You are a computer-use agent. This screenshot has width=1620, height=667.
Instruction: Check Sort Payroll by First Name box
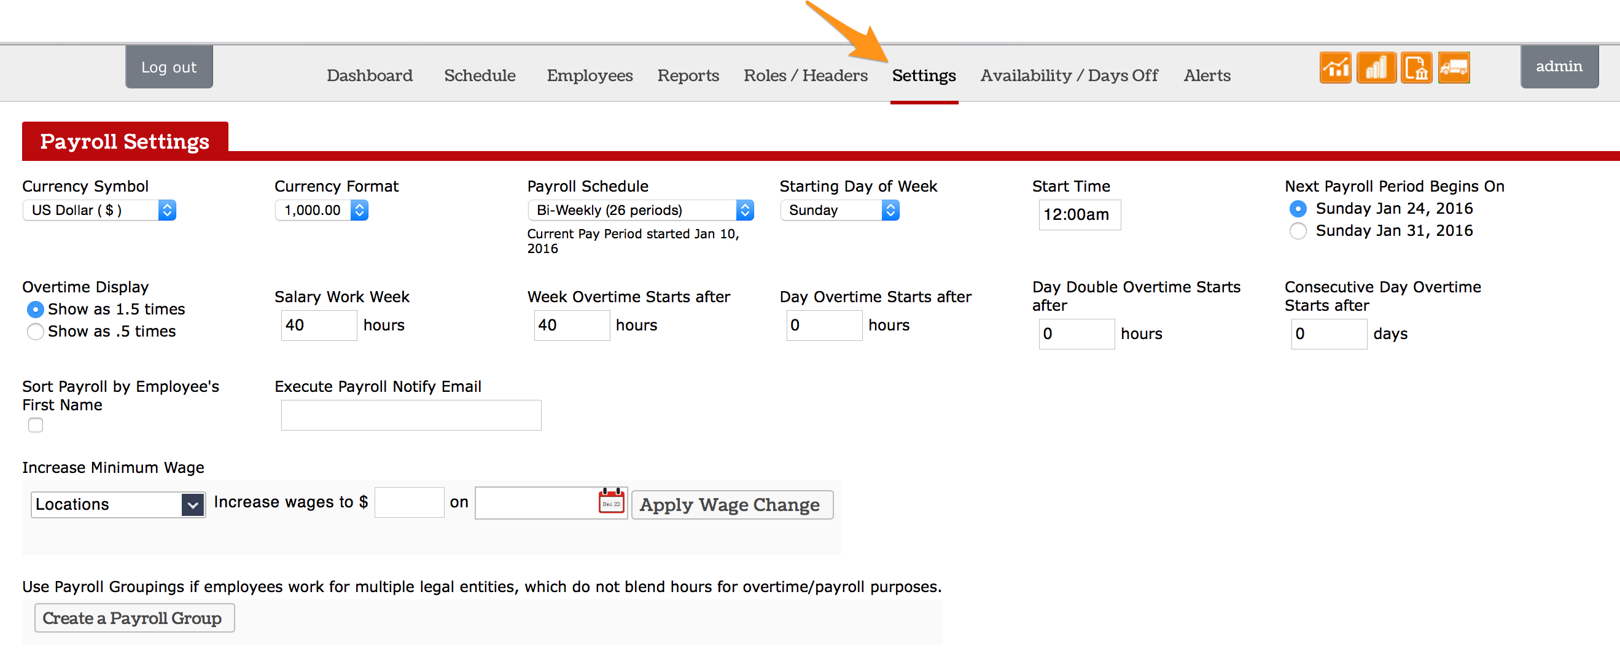coord(36,426)
